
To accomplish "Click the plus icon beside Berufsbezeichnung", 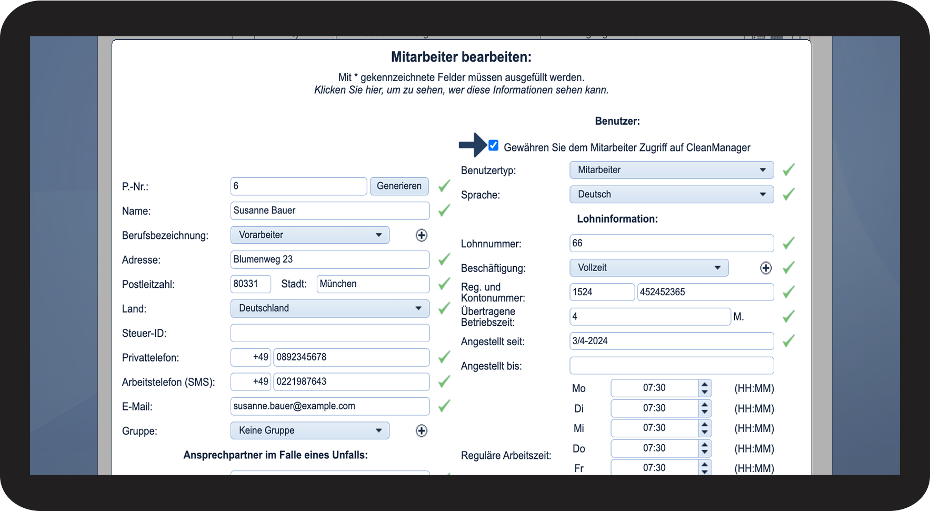I will (x=422, y=235).
